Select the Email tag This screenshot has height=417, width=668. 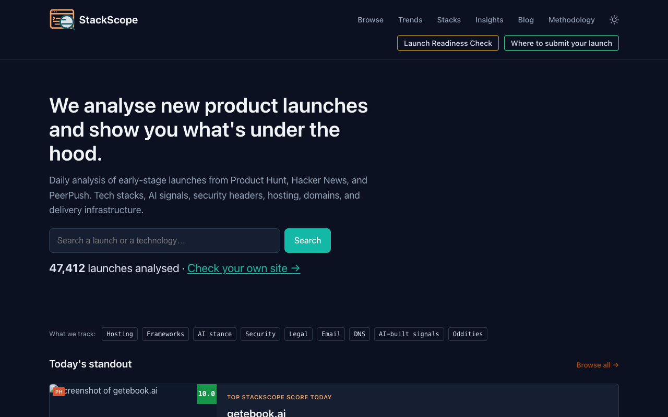pos(331,334)
